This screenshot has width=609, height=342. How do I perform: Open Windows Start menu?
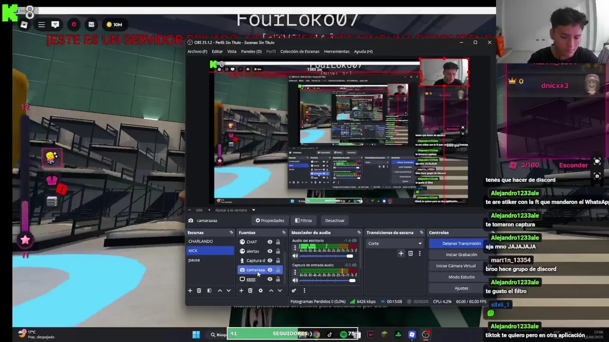(196, 334)
